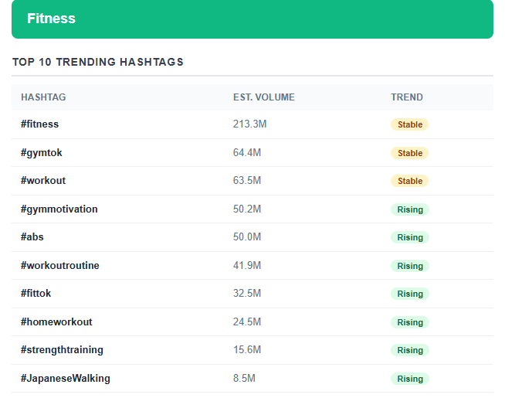Select the #JapaneseWalking hashtag

tap(66, 379)
